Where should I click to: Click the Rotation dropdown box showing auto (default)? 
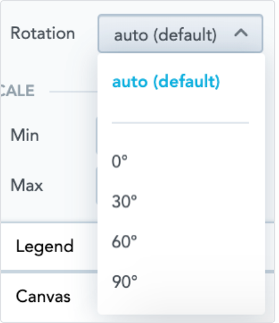180,34
